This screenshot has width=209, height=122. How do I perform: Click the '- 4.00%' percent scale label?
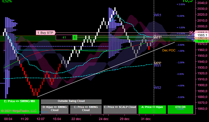tap(181, 86)
